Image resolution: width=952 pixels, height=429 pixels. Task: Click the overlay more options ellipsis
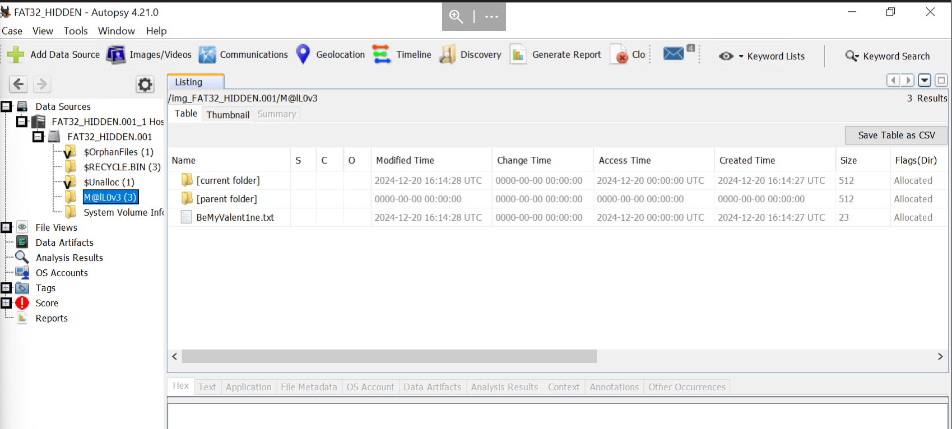click(x=491, y=17)
